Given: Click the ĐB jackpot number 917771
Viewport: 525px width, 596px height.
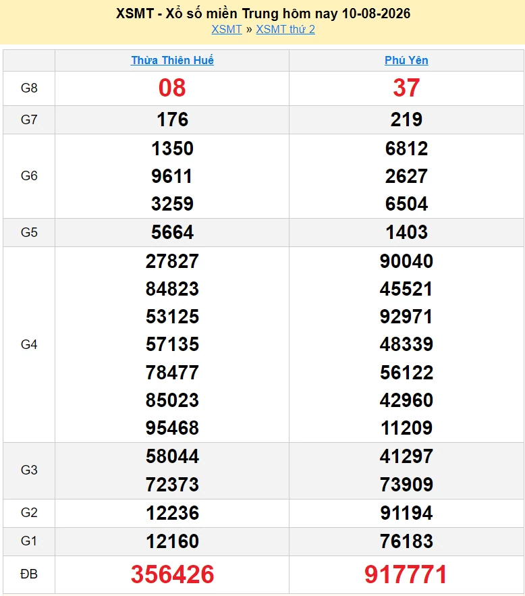Looking at the screenshot, I should pyautogui.click(x=406, y=574).
